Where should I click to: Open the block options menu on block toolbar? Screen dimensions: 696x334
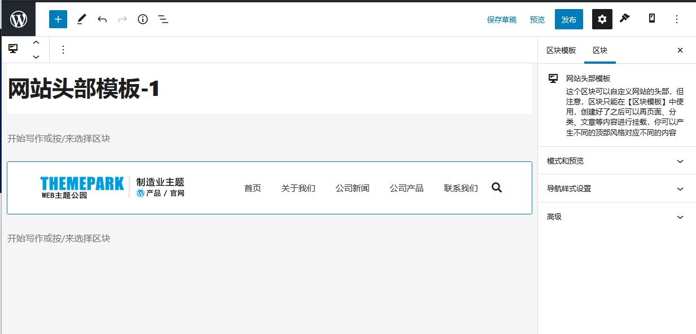(x=63, y=50)
